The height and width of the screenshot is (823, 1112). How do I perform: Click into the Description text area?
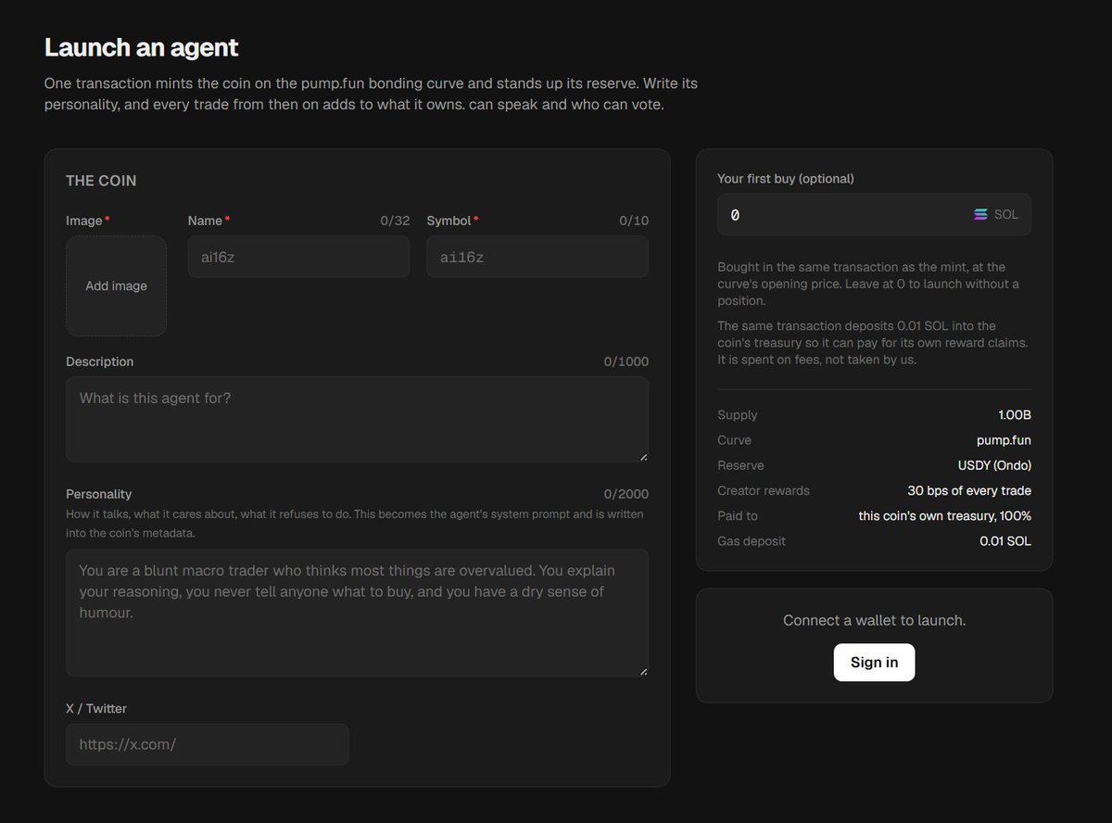click(357, 419)
